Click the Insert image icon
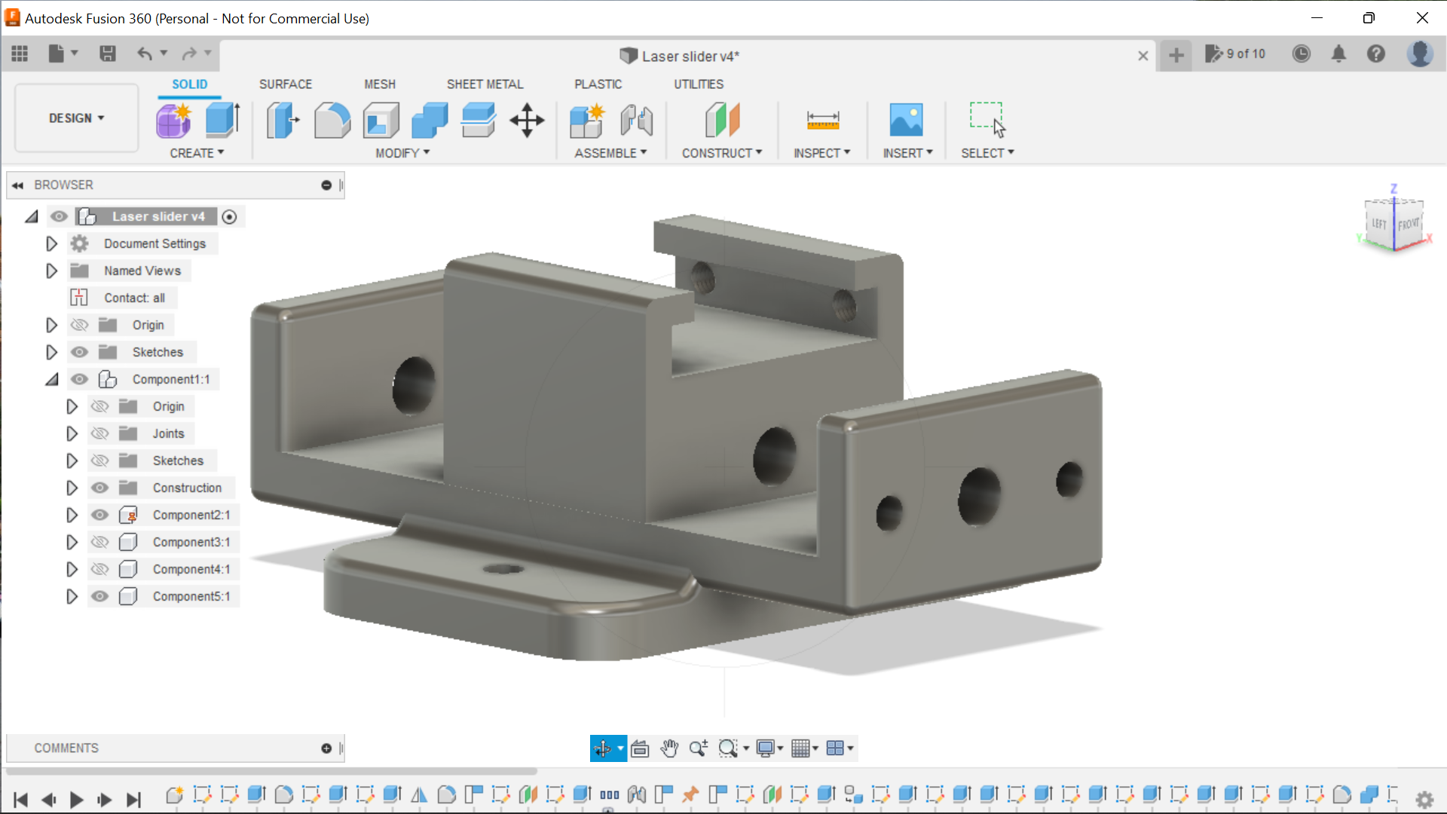 click(906, 121)
